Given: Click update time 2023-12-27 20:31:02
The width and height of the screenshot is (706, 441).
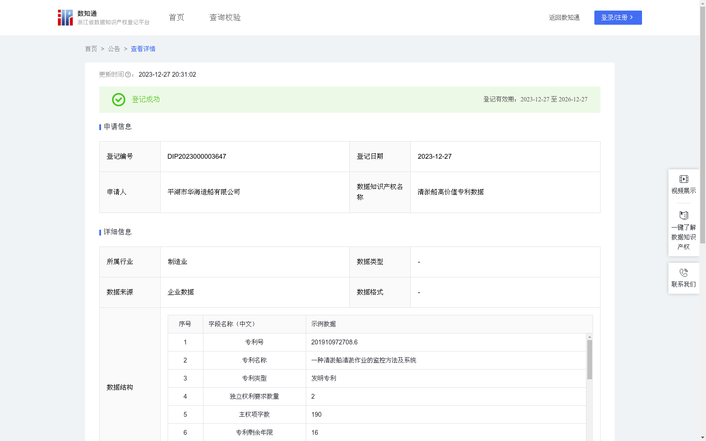Looking at the screenshot, I should pos(167,75).
